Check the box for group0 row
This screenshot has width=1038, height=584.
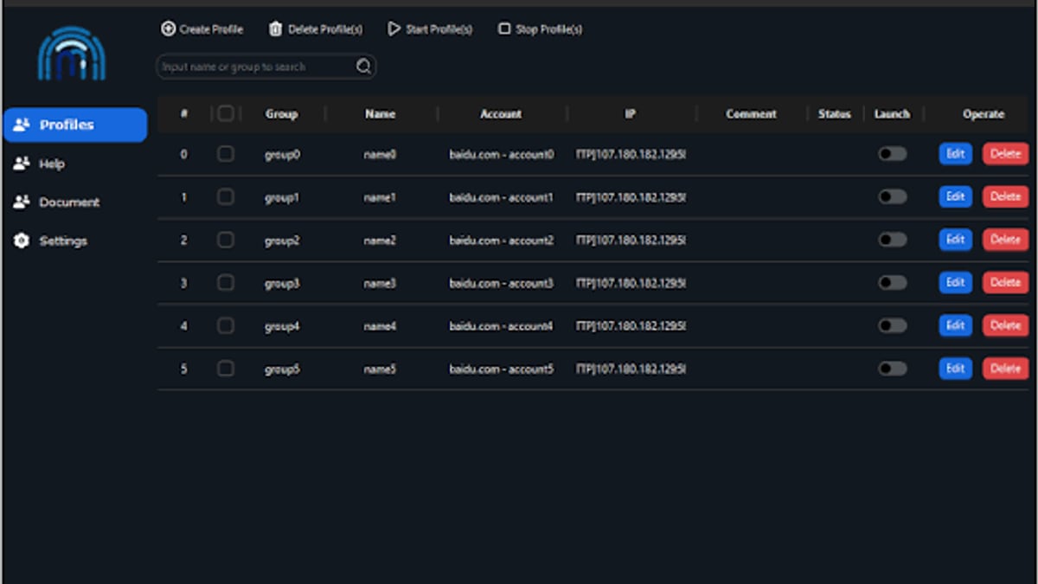click(226, 154)
